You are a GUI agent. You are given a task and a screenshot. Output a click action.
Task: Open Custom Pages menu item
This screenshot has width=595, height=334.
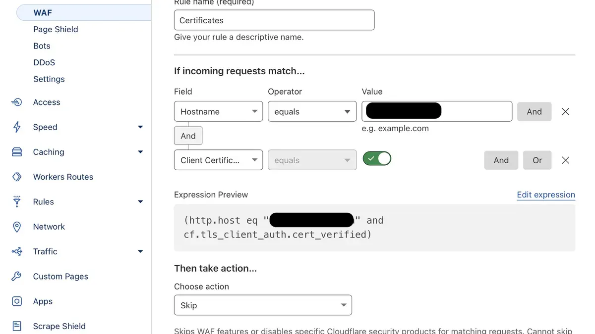60,277
